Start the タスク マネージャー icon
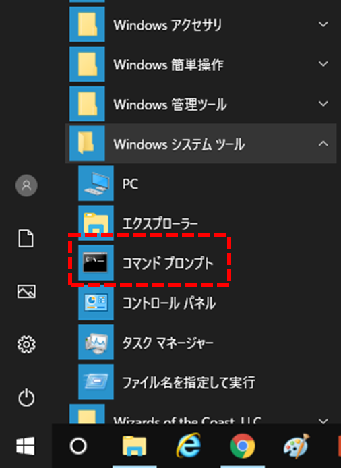 pyautogui.click(x=96, y=342)
